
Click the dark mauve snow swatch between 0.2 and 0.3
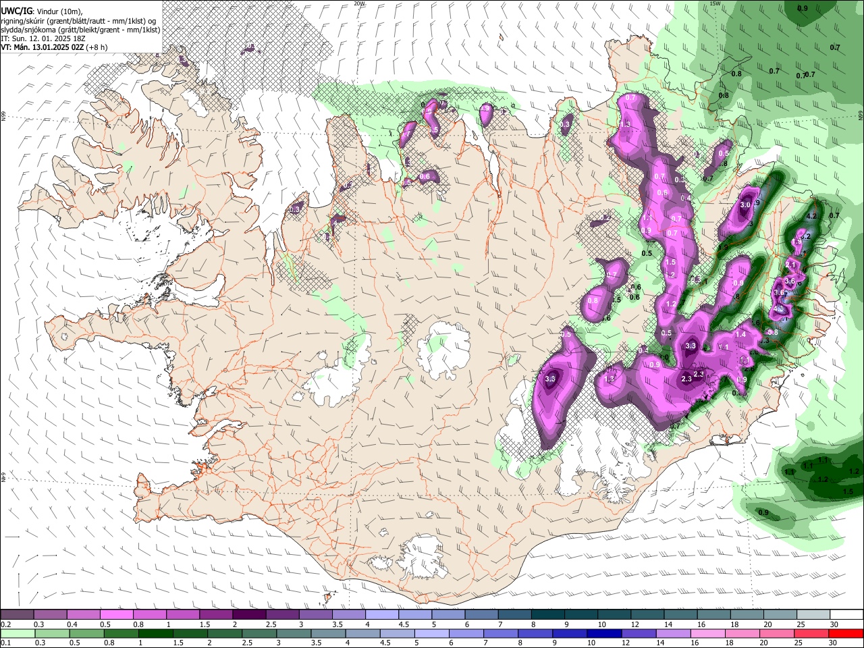click(x=17, y=614)
